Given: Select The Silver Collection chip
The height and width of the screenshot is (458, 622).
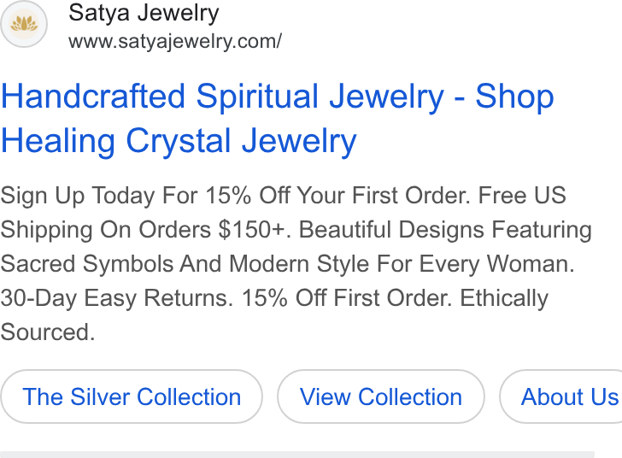Looking at the screenshot, I should pyautogui.click(x=132, y=396).
